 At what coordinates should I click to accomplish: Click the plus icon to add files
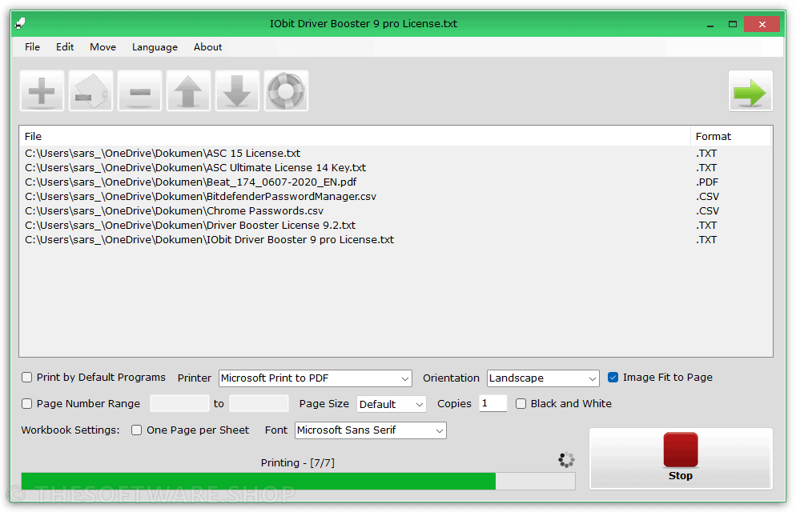(42, 90)
